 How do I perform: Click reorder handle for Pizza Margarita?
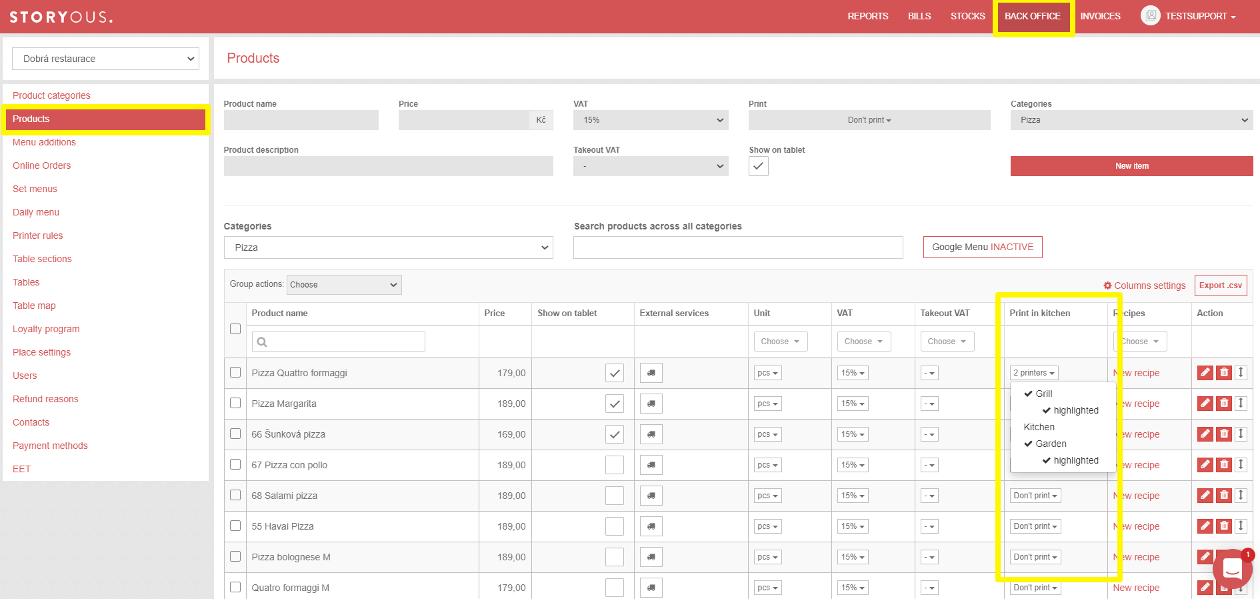pos(1241,403)
